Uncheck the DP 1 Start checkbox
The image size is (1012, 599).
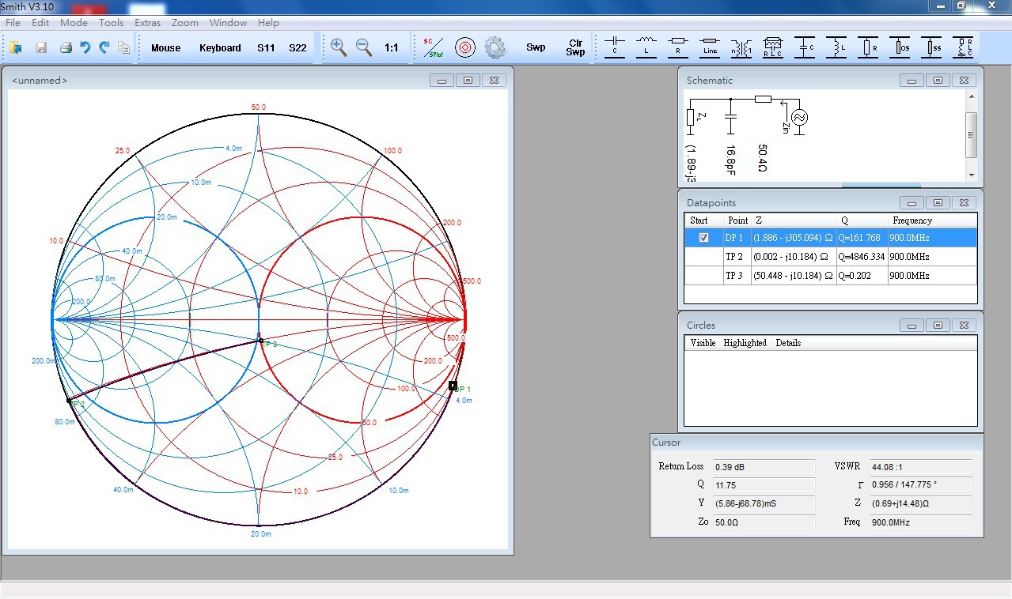pos(703,238)
